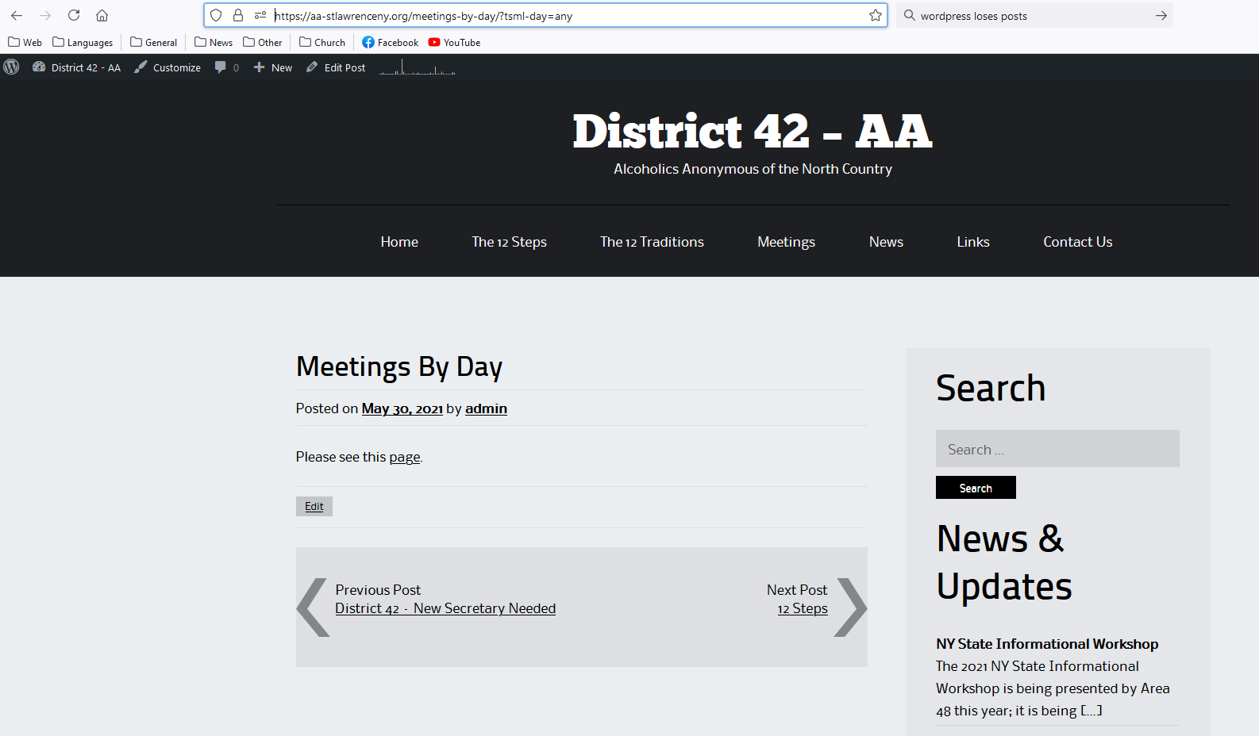Image resolution: width=1259 pixels, height=736 pixels.
Task: View comments awaiting moderation
Action: point(227,67)
